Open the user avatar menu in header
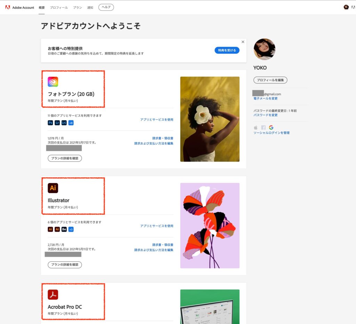This screenshot has height=324, width=356. coord(346,7)
